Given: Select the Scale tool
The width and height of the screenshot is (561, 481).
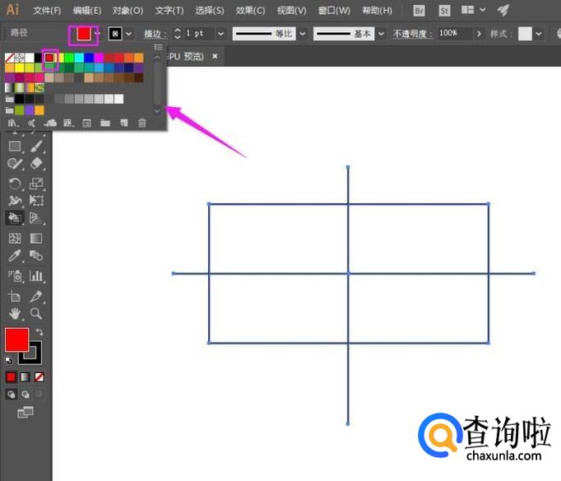Looking at the screenshot, I should (x=36, y=184).
